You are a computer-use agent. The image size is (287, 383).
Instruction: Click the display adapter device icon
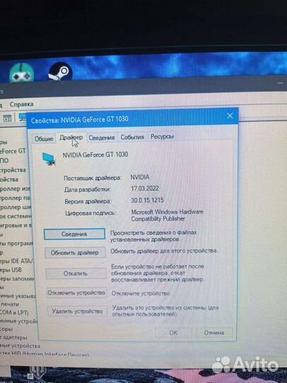click(x=49, y=159)
